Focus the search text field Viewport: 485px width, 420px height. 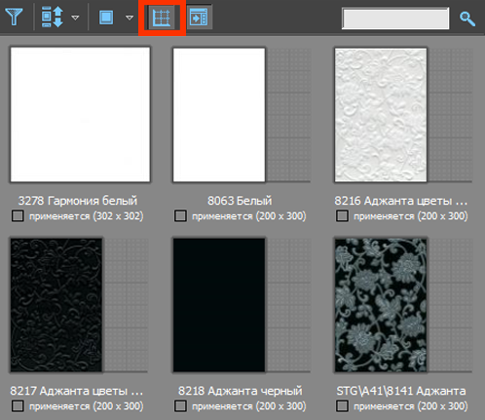[x=395, y=19]
